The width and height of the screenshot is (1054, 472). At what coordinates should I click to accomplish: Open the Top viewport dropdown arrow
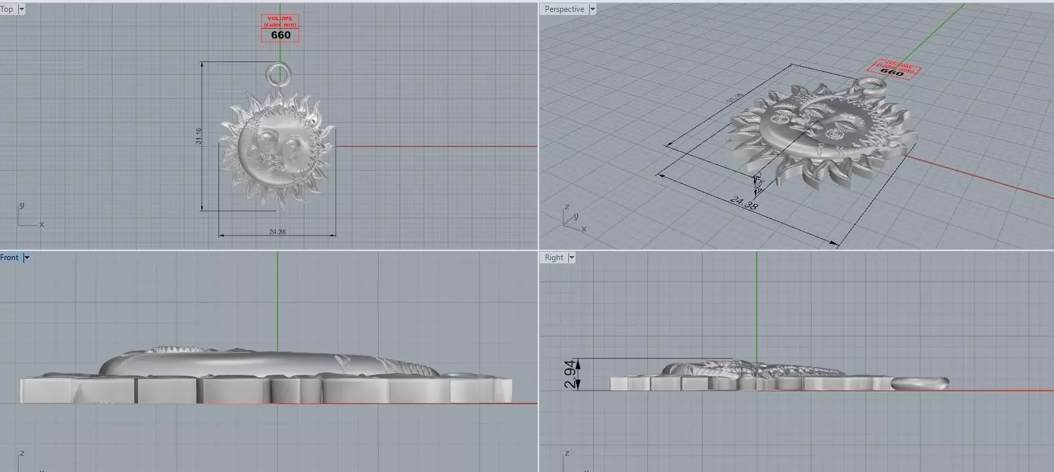tap(22, 9)
